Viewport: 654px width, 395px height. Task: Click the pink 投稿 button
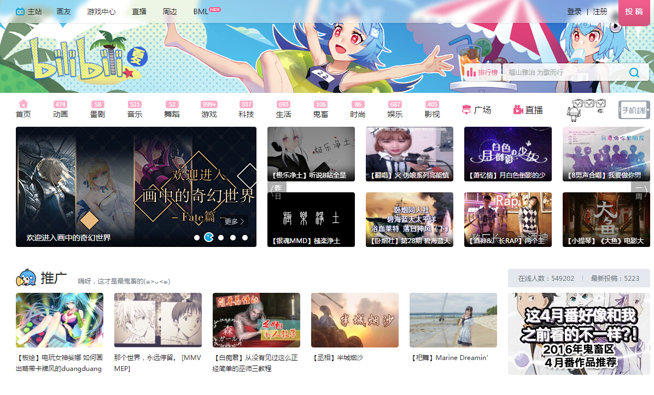pos(634,11)
